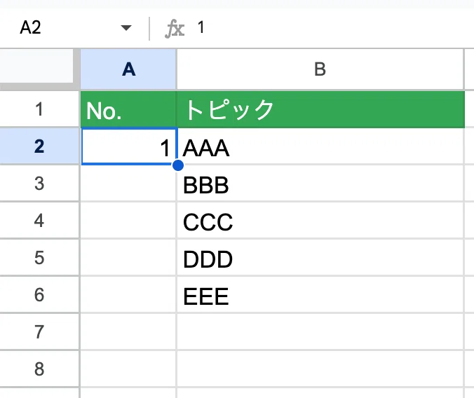This screenshot has width=474, height=398.
Task: Select empty cell B8
Action: [x=320, y=369]
